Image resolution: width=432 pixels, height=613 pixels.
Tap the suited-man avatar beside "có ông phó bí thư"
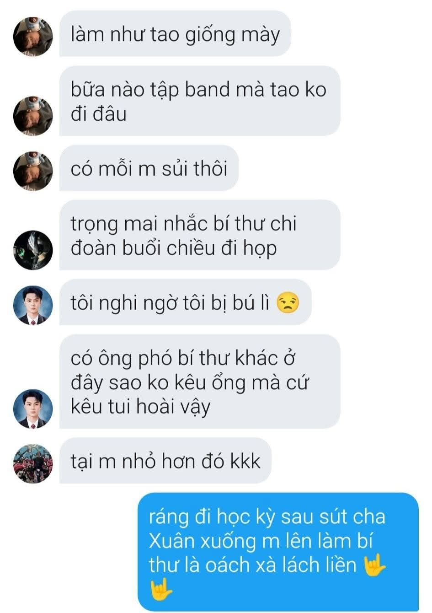[x=33, y=409]
